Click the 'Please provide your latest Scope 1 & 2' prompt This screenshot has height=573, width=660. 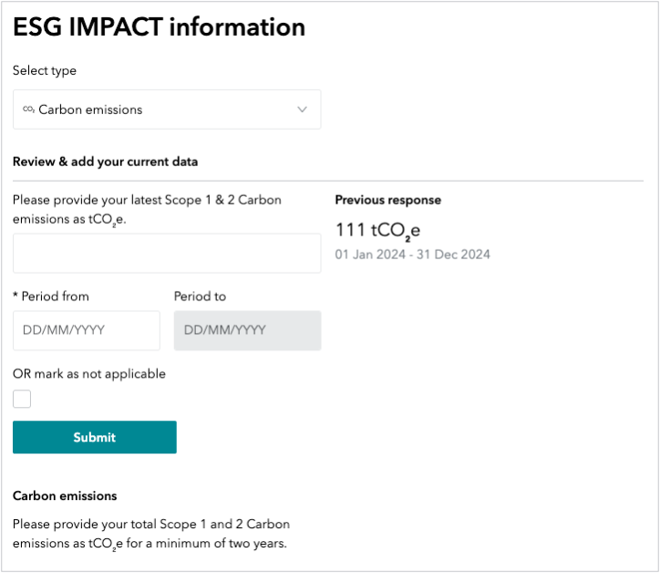coord(147,209)
